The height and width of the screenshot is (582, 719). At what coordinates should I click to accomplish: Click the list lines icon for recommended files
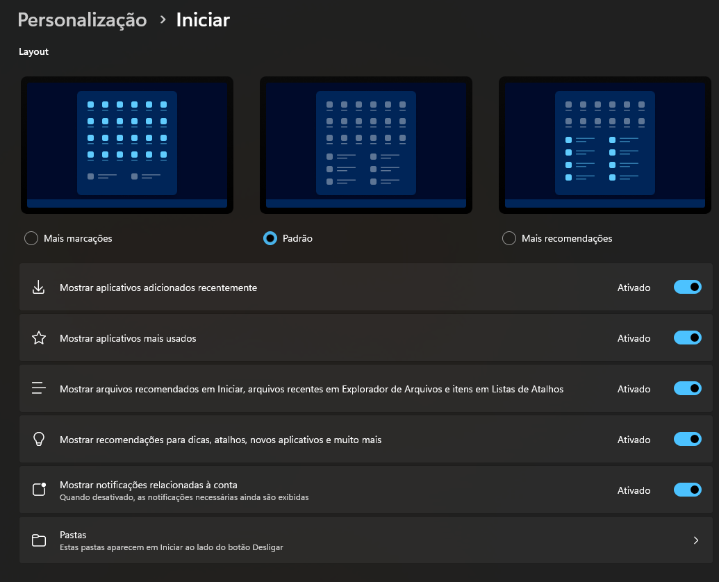(x=38, y=388)
